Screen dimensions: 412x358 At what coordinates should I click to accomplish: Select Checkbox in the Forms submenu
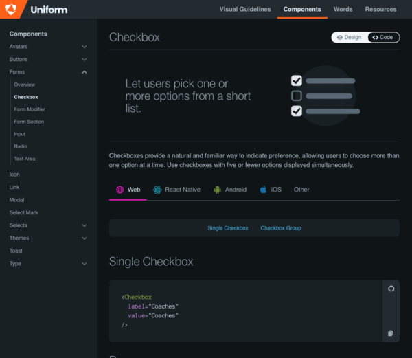[26, 97]
